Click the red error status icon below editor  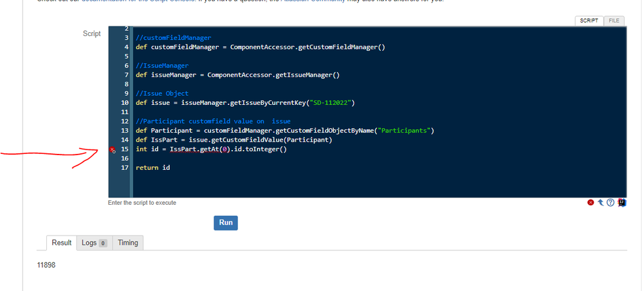pyautogui.click(x=591, y=202)
